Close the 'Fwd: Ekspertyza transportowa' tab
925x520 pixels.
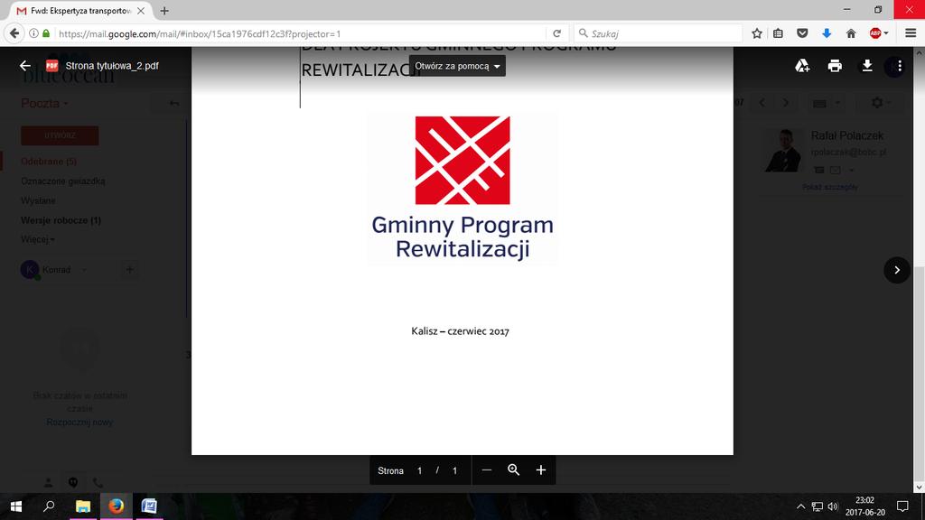(x=141, y=11)
